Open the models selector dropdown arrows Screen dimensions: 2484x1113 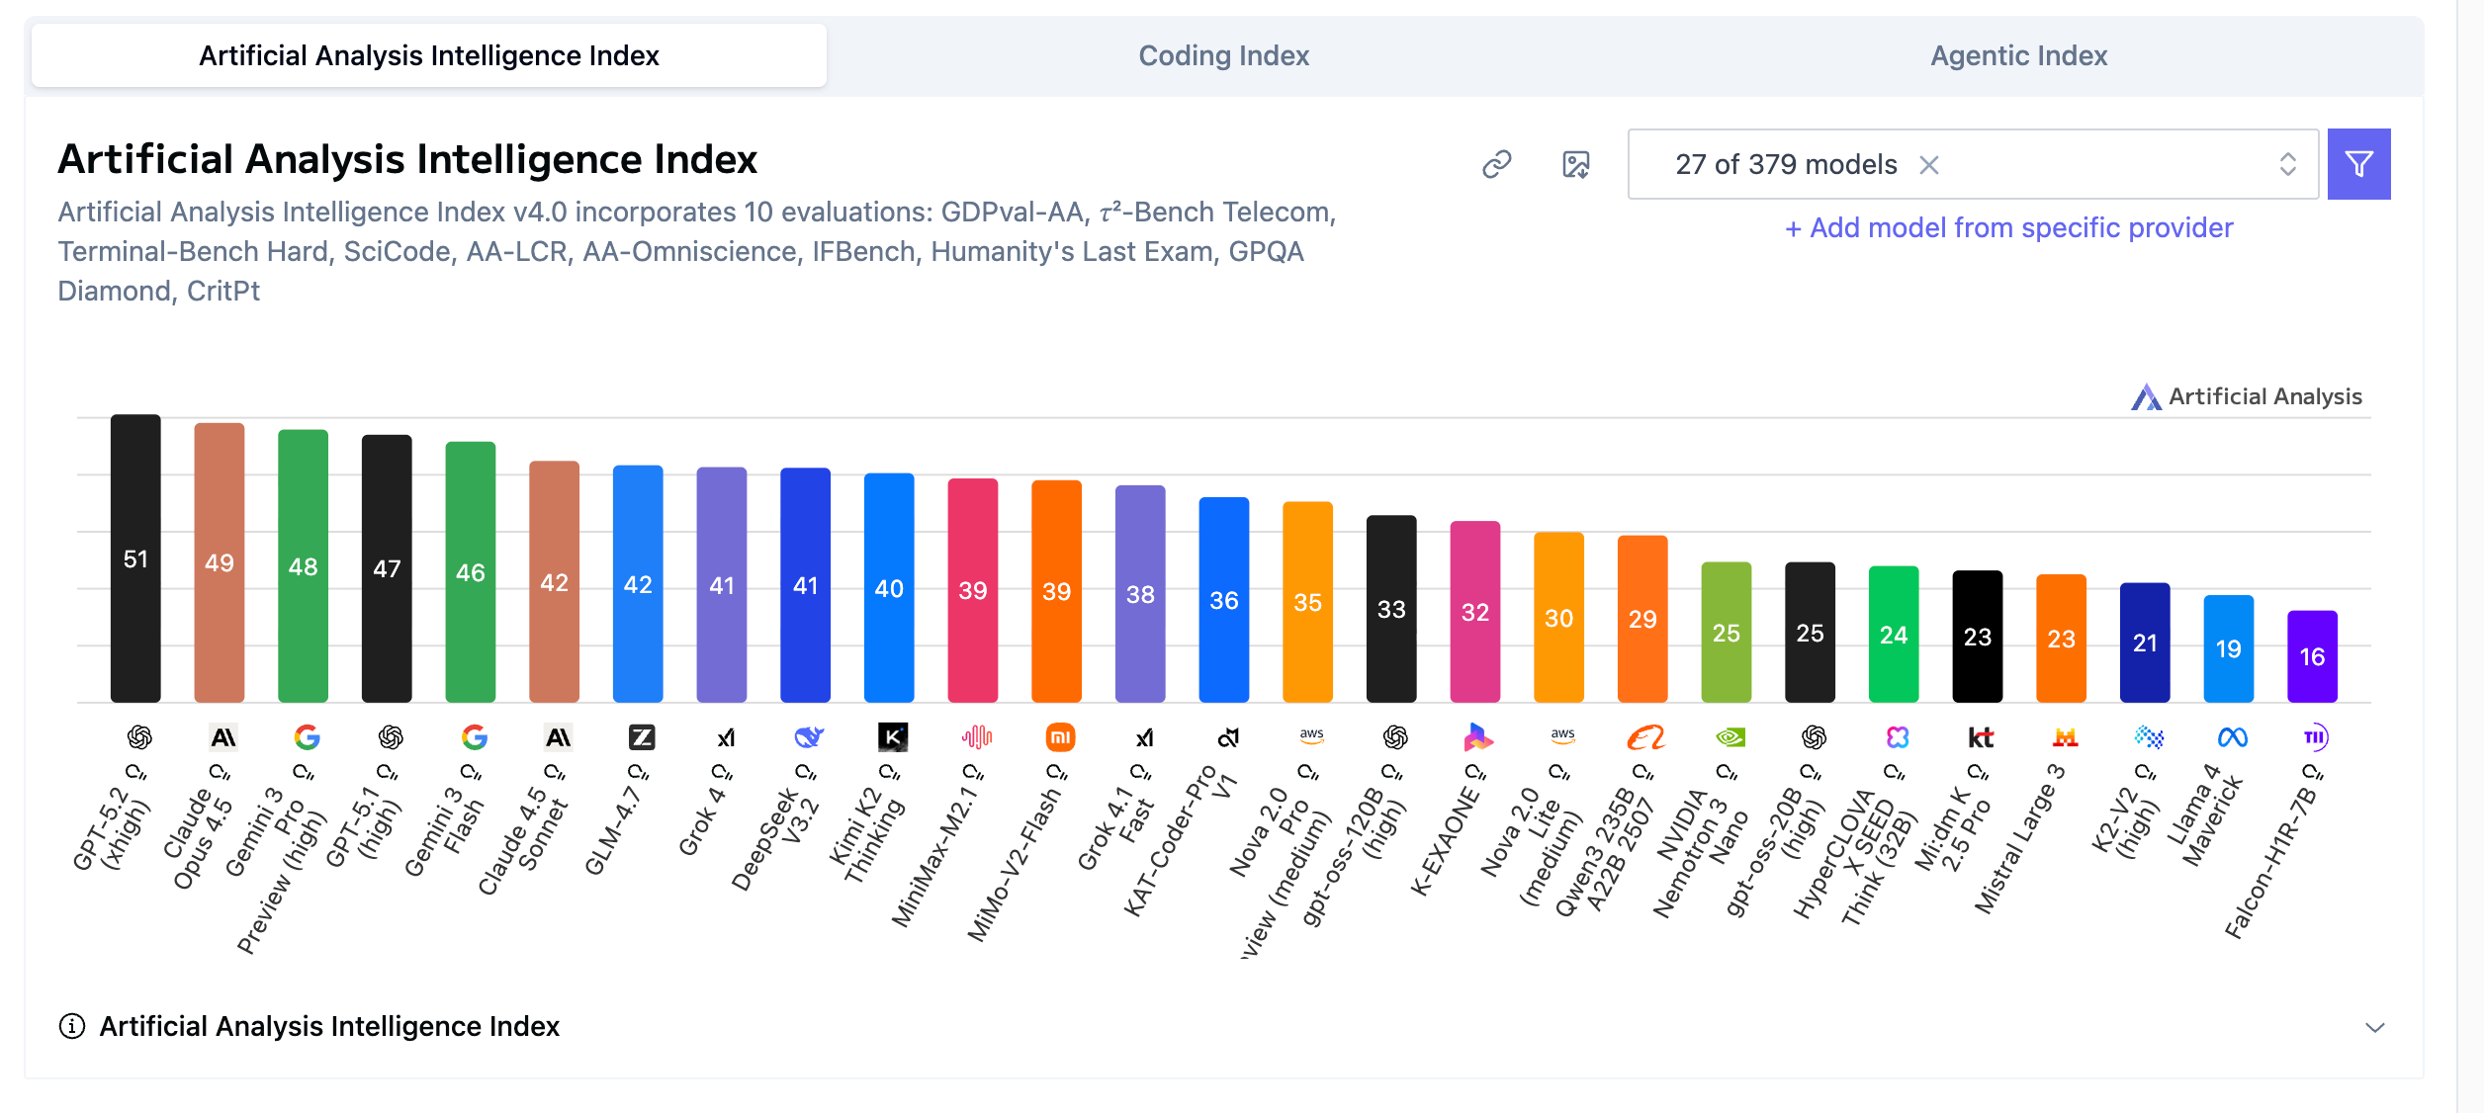[x=2287, y=164]
